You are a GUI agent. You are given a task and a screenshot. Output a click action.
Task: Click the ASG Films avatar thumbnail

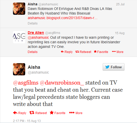(19, 37)
